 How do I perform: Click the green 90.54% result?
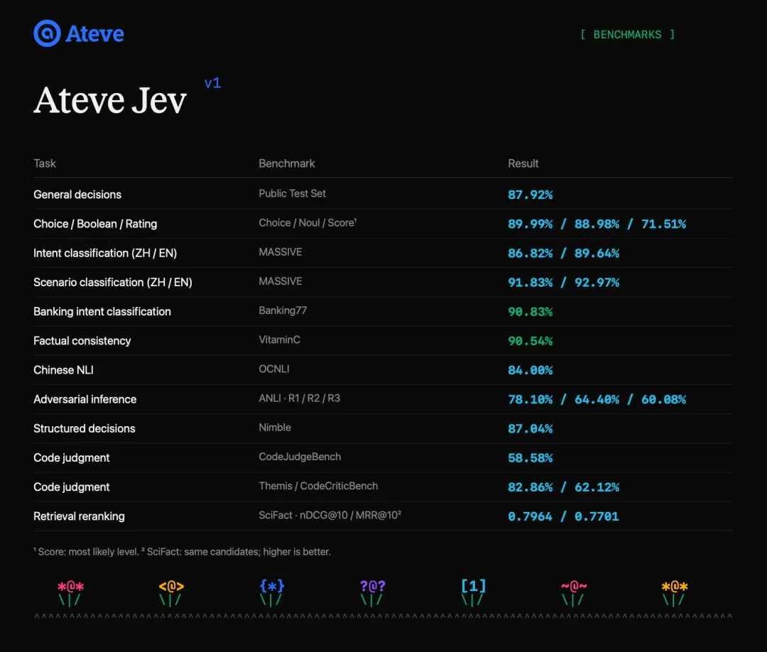(x=531, y=342)
